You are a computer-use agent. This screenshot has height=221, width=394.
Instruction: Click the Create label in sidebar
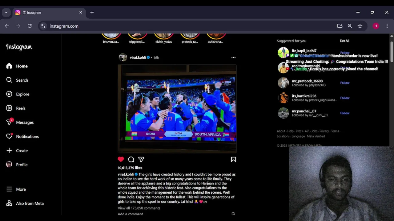pos(22,151)
